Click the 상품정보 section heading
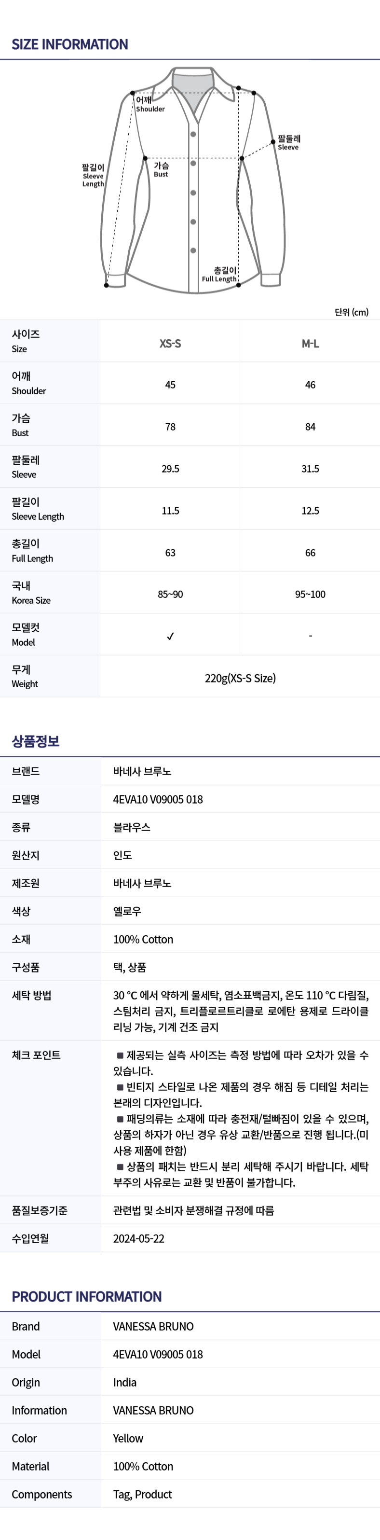Image resolution: width=380 pixels, height=1540 pixels. [x=36, y=741]
